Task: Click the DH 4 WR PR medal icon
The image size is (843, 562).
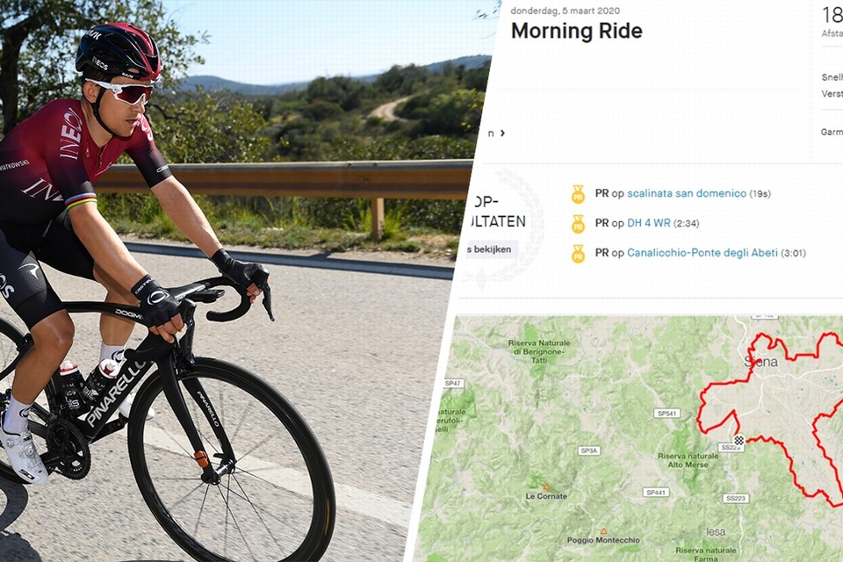Action: click(x=578, y=224)
